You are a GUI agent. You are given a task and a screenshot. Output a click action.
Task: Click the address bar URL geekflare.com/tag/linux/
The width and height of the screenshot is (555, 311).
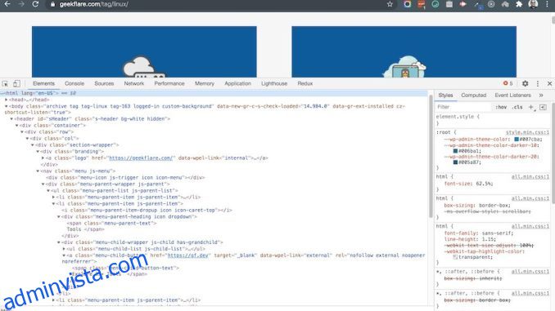[94, 4]
